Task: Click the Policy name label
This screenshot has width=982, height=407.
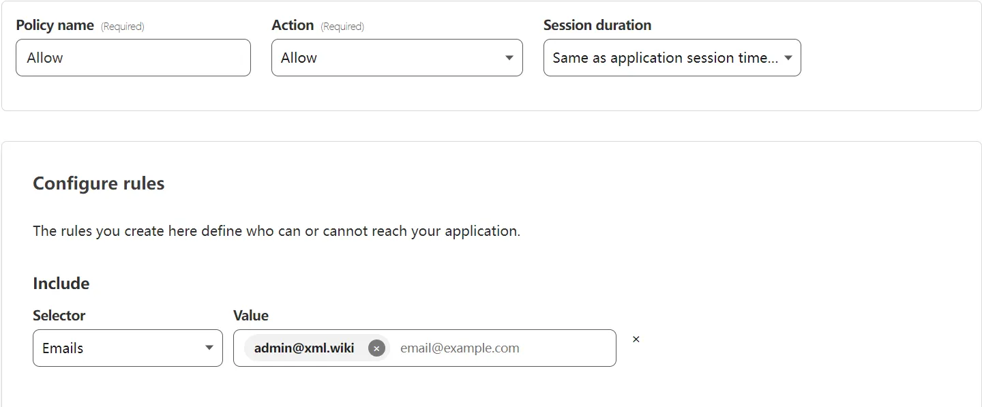Action: pos(55,25)
